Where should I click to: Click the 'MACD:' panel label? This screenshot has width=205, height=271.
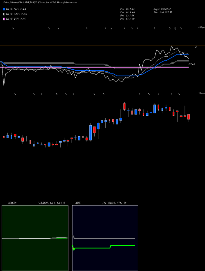coord(12,203)
